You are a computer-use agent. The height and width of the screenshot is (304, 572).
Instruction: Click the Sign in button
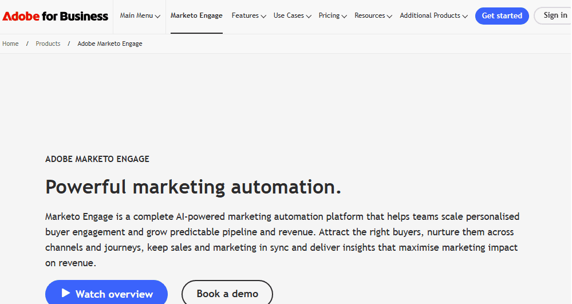click(554, 15)
